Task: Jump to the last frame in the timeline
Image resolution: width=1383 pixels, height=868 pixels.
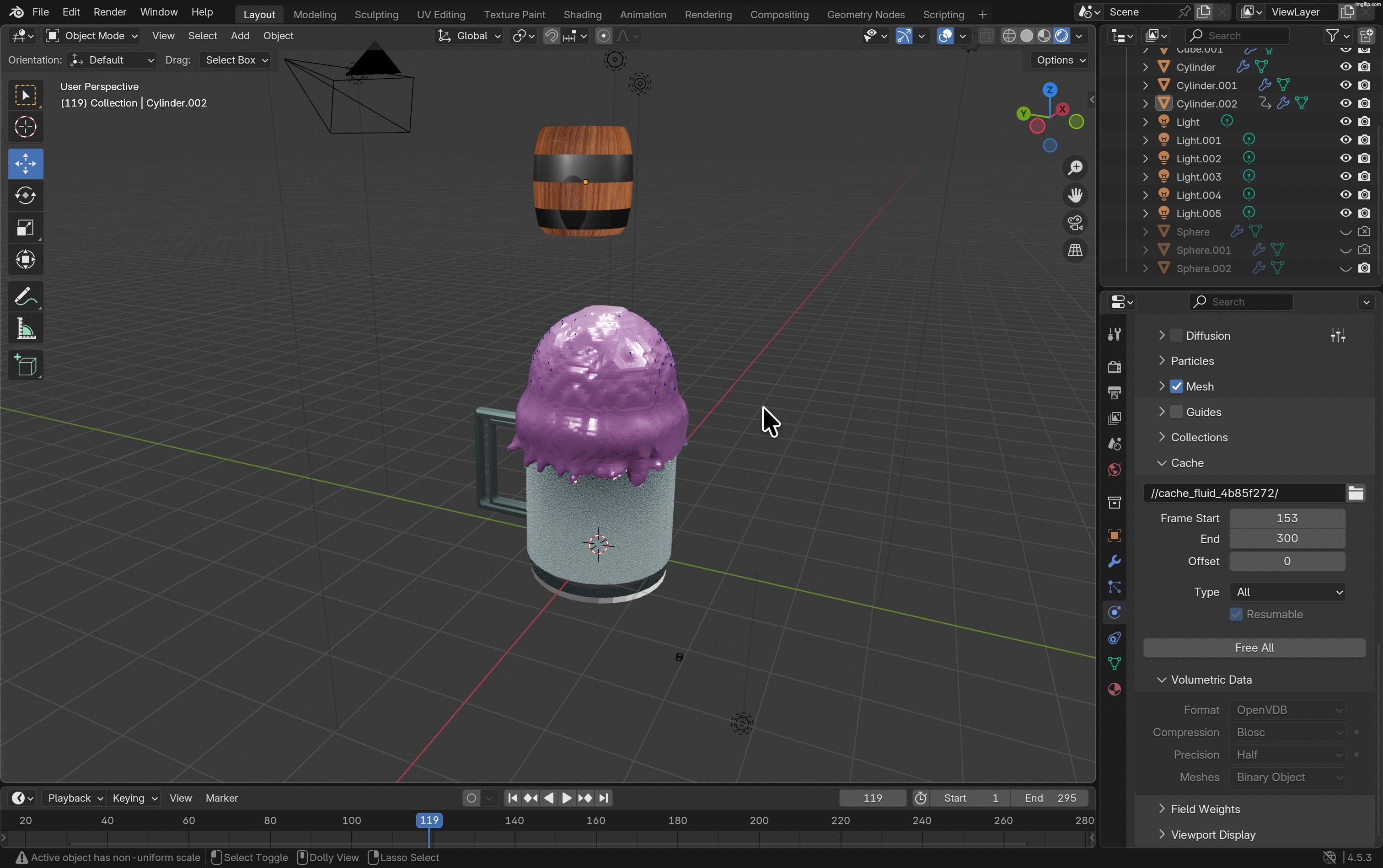Action: click(603, 798)
